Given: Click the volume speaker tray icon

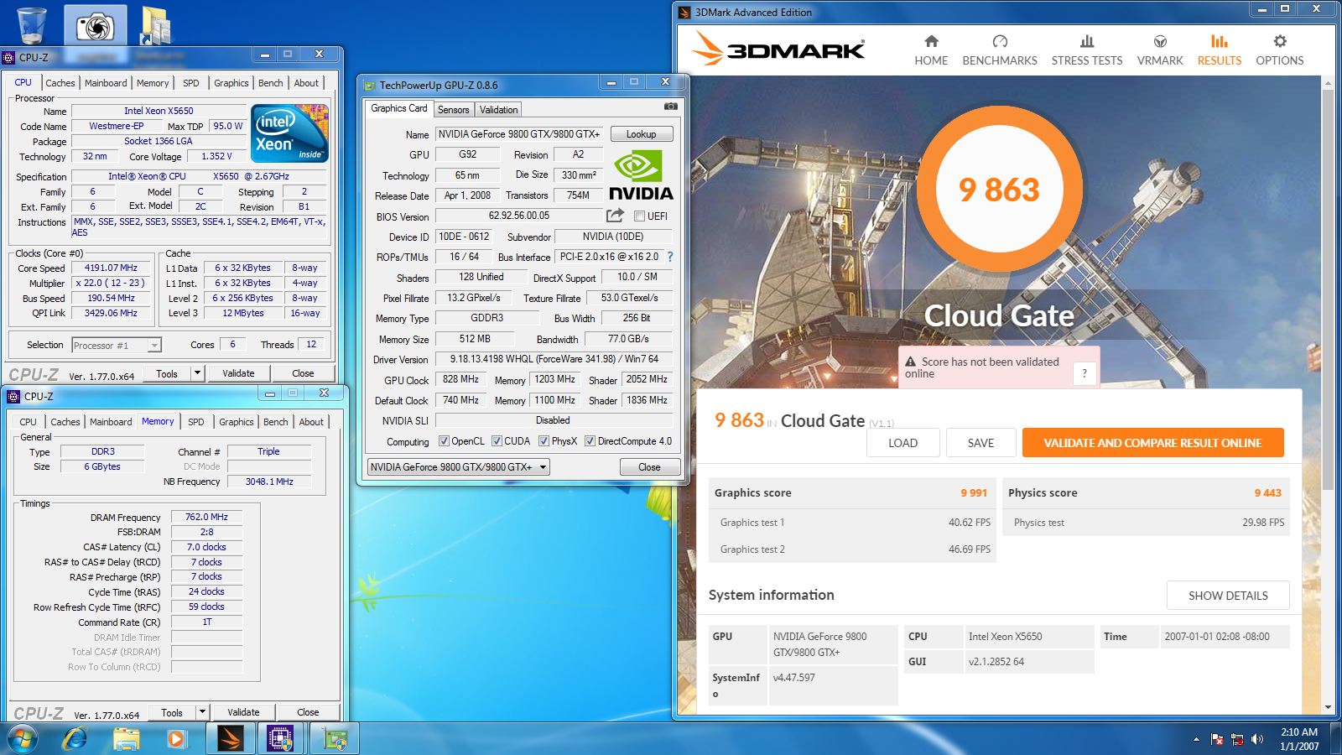Looking at the screenshot, I should pyautogui.click(x=1256, y=739).
